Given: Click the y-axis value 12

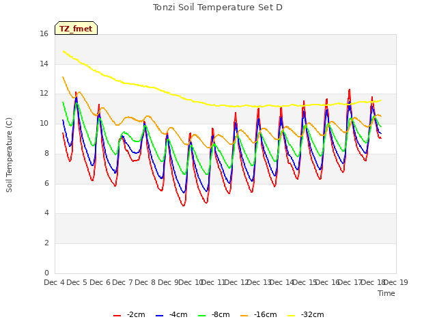Looking at the screenshot, I should [x=44, y=94].
